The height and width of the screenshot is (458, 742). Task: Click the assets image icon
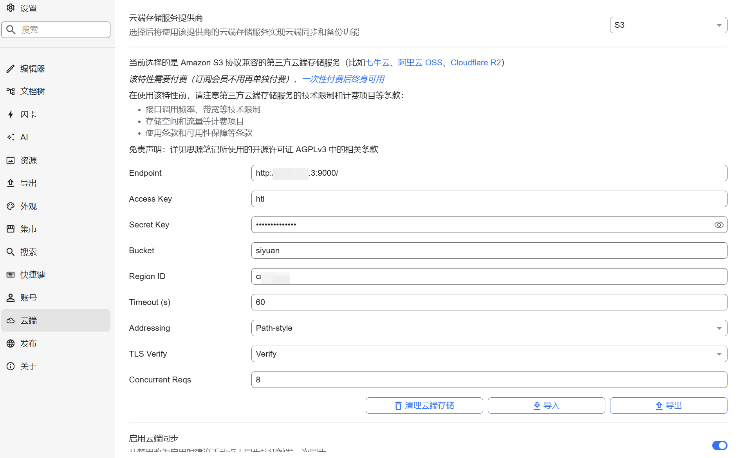11,160
